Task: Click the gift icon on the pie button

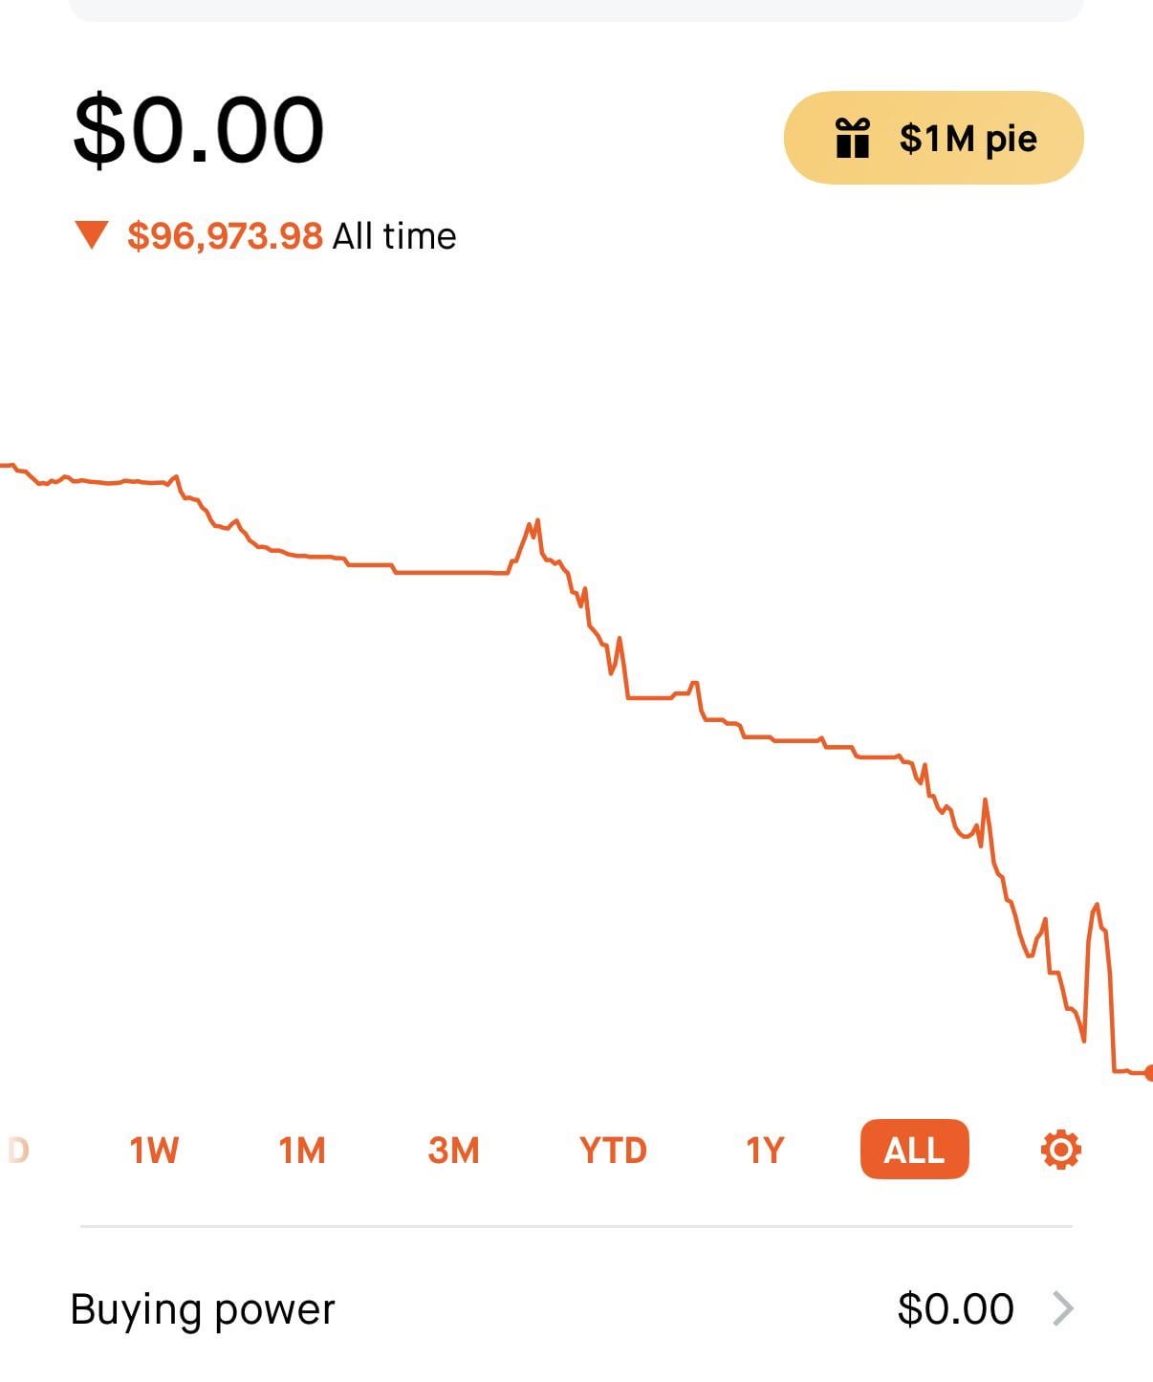Action: (x=852, y=138)
